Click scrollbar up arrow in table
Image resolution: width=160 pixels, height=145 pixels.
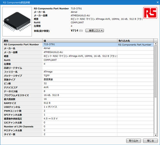[156, 44]
